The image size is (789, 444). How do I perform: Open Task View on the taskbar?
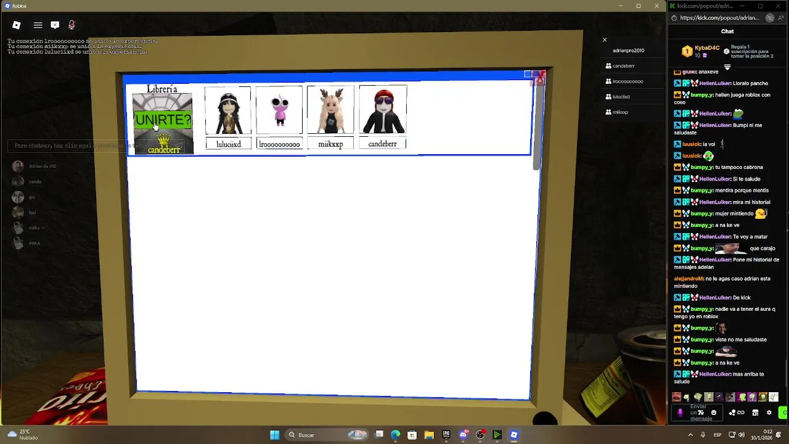click(x=379, y=435)
